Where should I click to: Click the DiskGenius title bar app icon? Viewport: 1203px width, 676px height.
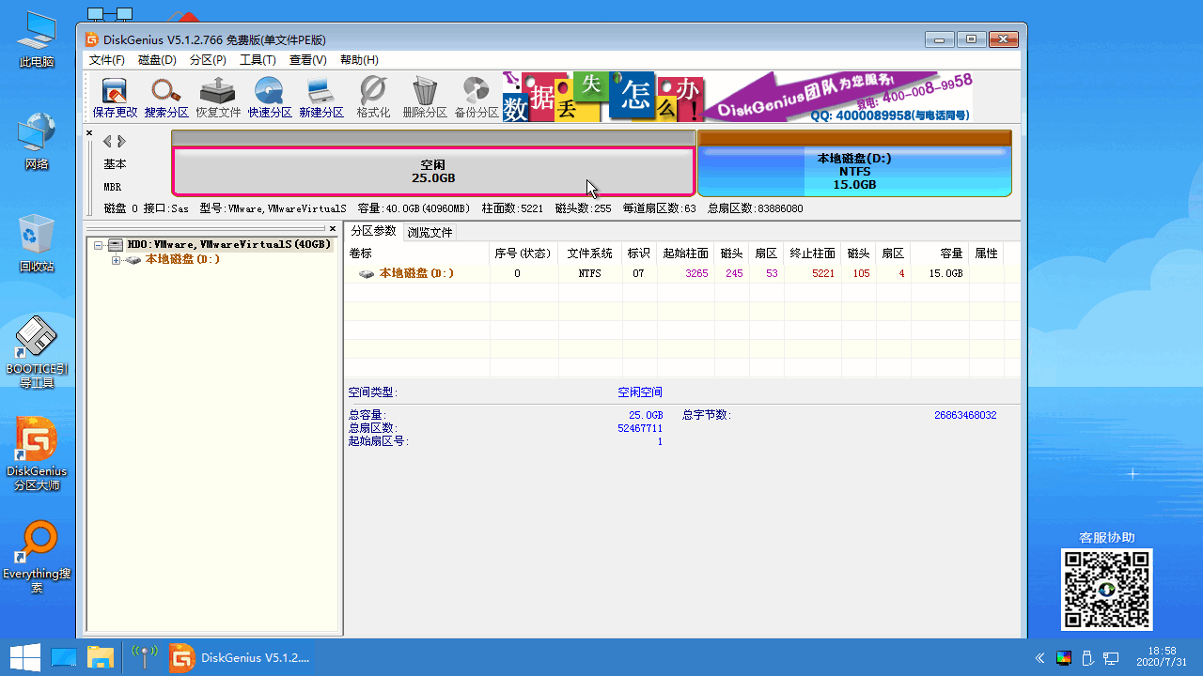point(91,39)
